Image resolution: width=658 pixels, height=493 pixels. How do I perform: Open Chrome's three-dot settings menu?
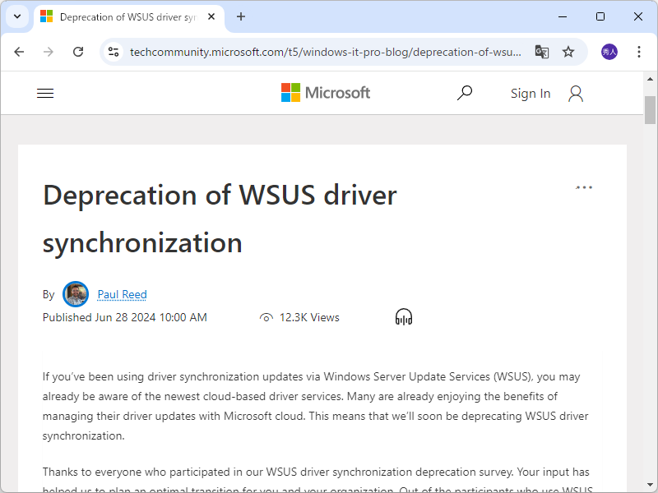pos(639,51)
